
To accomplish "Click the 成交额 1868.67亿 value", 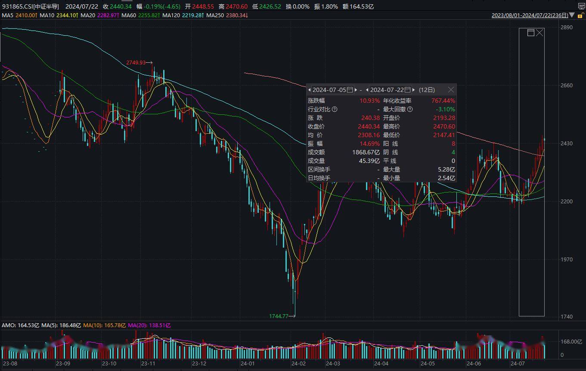I will click(366, 152).
